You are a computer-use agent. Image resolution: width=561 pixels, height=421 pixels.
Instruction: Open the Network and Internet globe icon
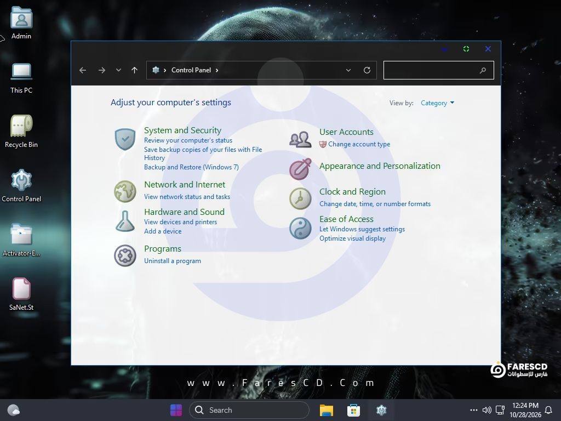click(x=125, y=191)
